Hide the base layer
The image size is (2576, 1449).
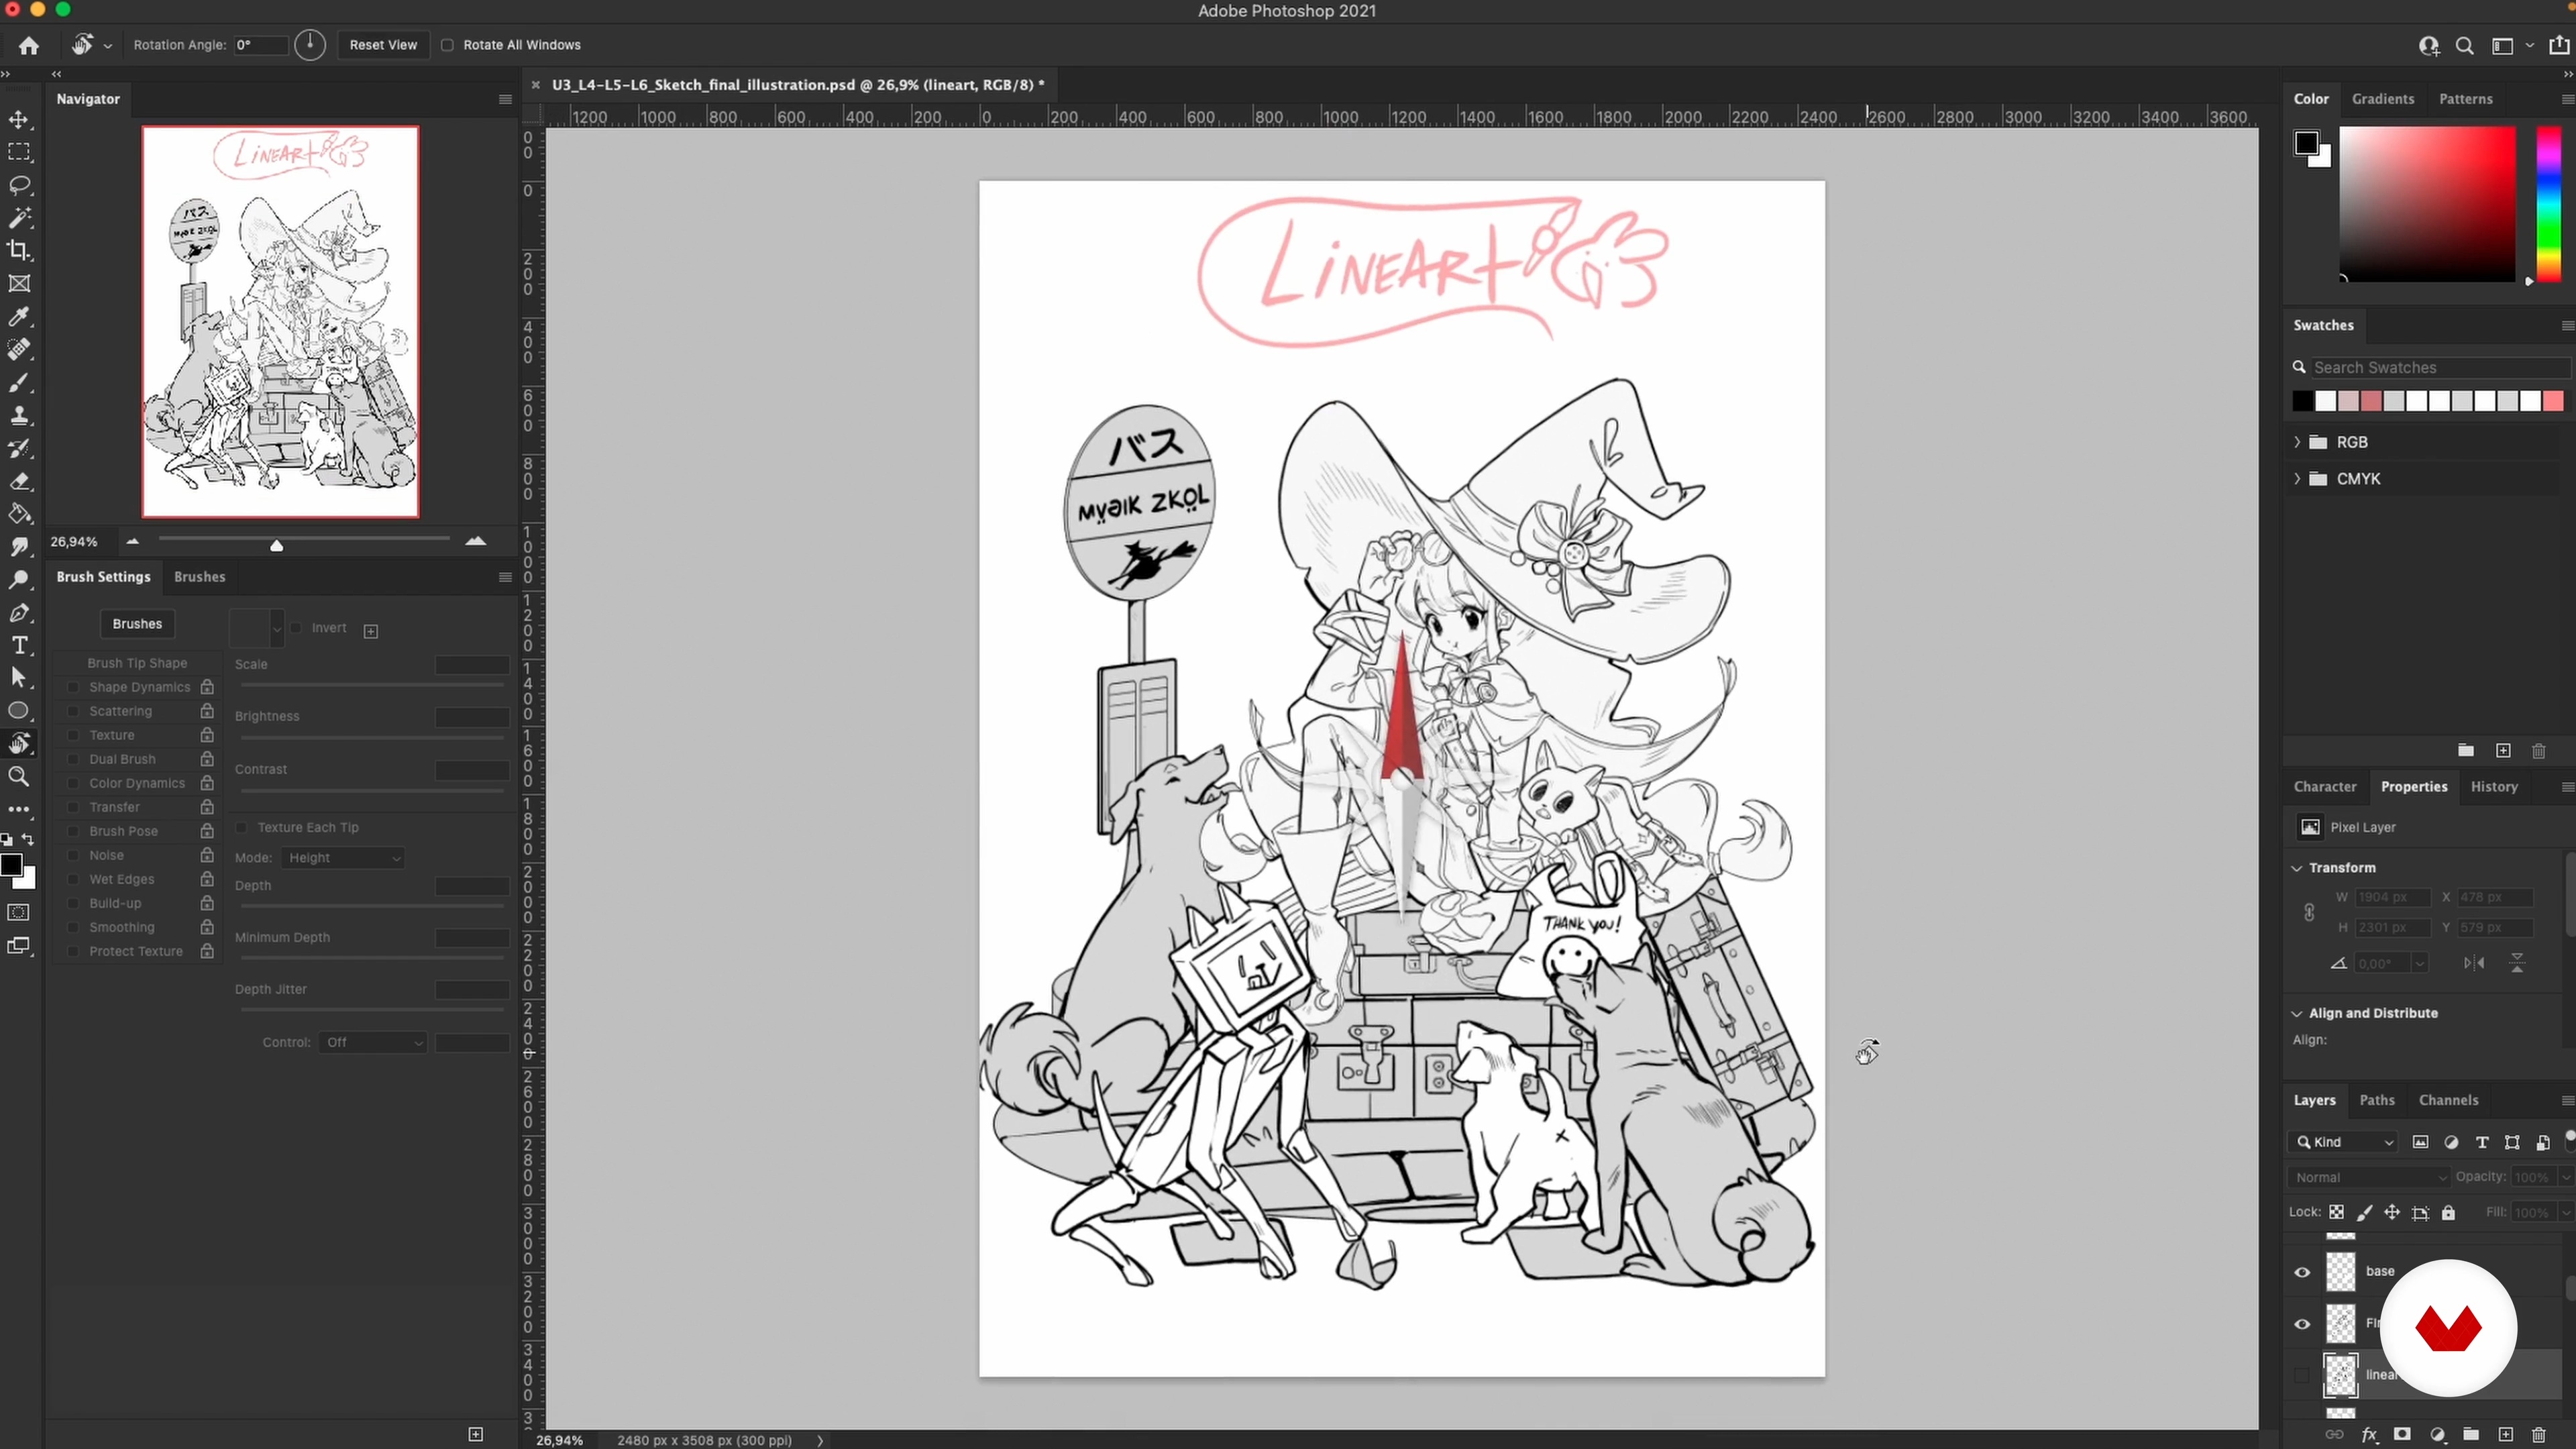coord(2302,1272)
